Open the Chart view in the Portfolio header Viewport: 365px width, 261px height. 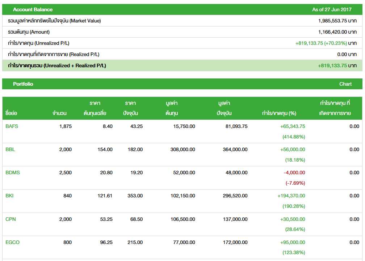[345, 84]
